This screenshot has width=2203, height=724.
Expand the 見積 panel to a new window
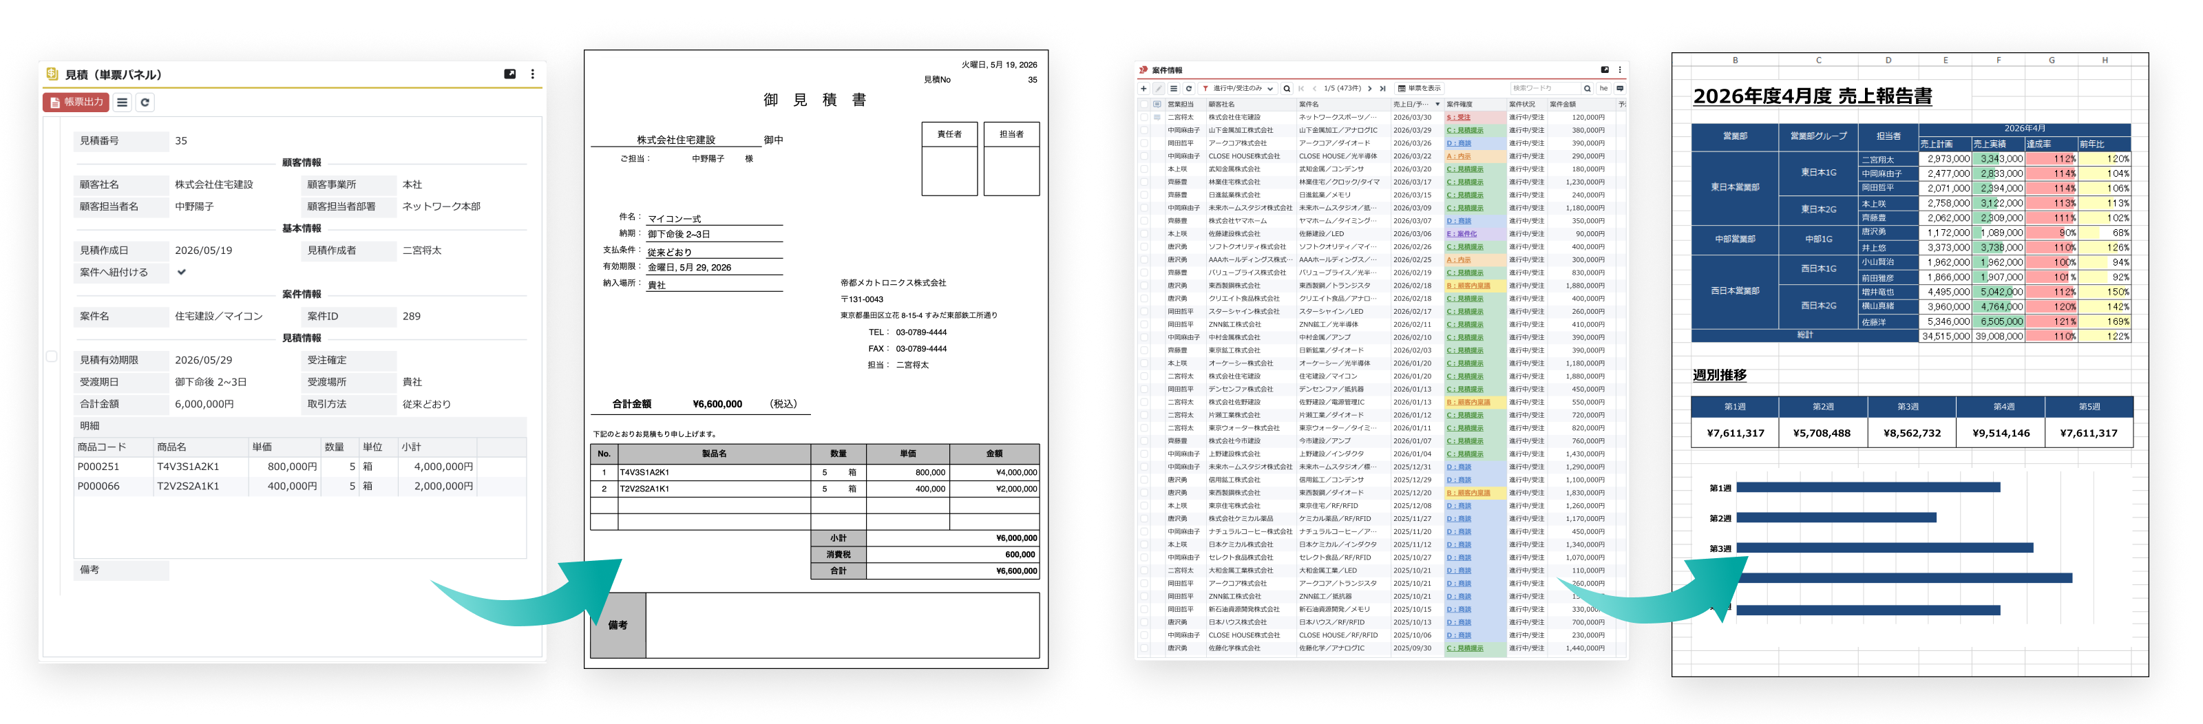point(511,74)
